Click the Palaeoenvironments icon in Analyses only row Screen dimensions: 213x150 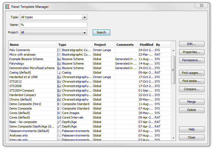click(59, 135)
